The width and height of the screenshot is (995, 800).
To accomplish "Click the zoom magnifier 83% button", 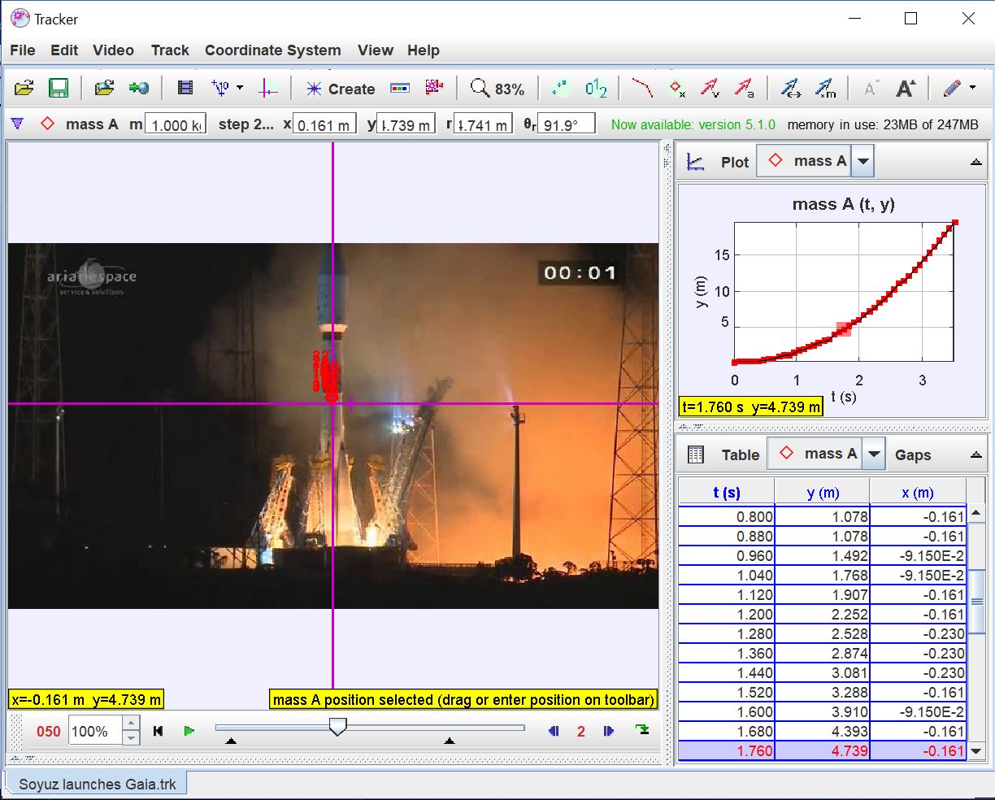I will tap(497, 89).
